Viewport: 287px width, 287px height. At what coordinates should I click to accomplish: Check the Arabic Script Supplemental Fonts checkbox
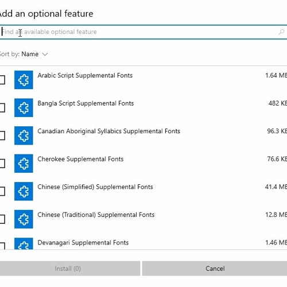2,80
